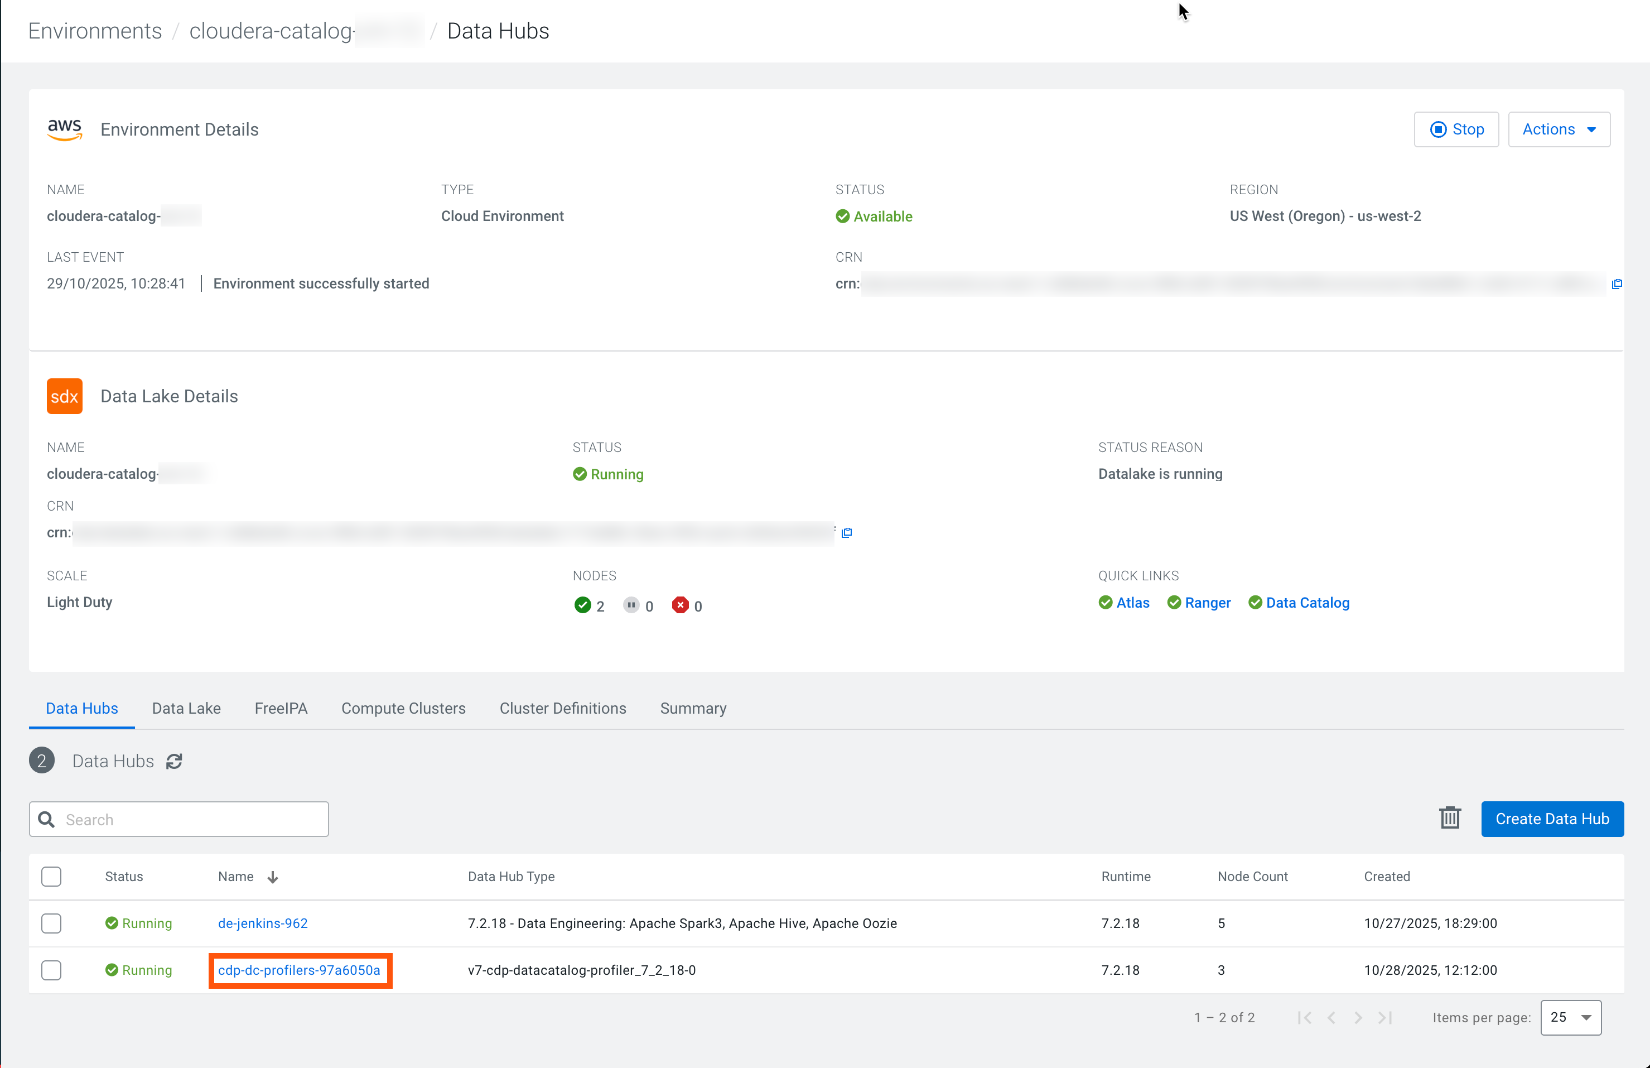Switch to the FreeIPA tab
The image size is (1650, 1068).
pos(281,708)
